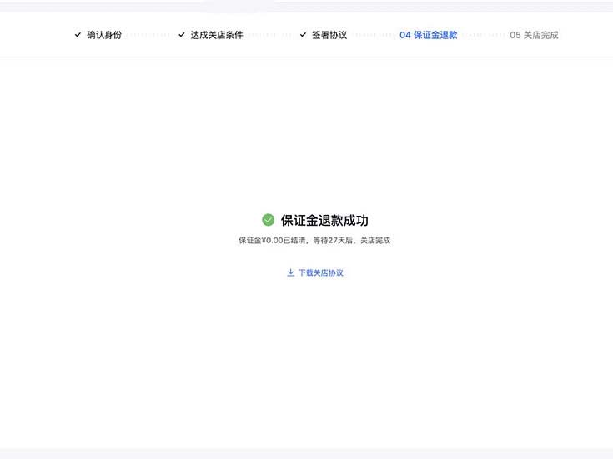The height and width of the screenshot is (459, 613).
Task: Click the download arrow icon
Action: tap(291, 272)
